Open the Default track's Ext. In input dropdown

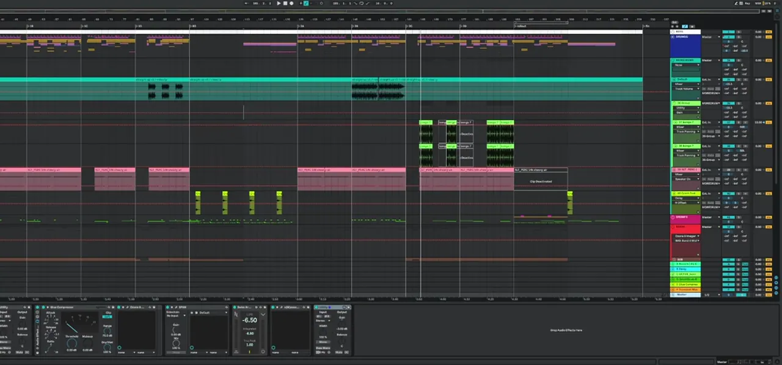coord(711,80)
